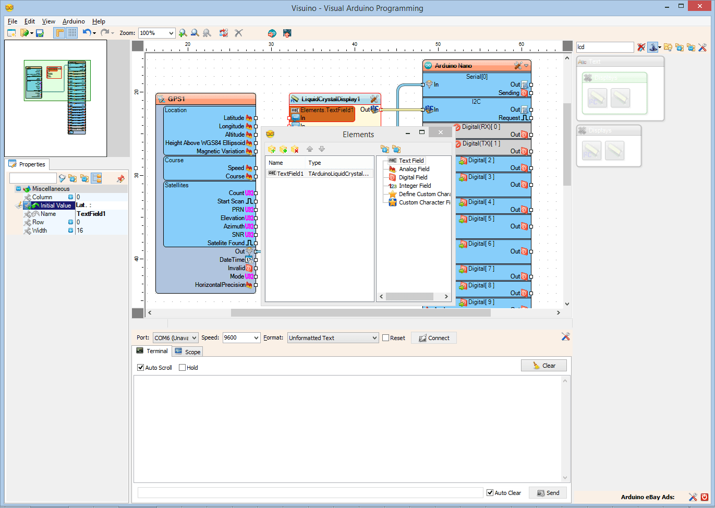Clear the component search filter with the eraser icon

pyautogui.click(x=641, y=47)
